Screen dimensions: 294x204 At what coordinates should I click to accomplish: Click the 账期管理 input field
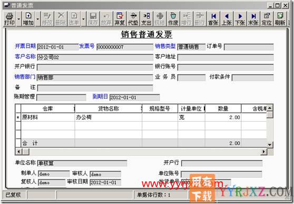tap(61, 98)
